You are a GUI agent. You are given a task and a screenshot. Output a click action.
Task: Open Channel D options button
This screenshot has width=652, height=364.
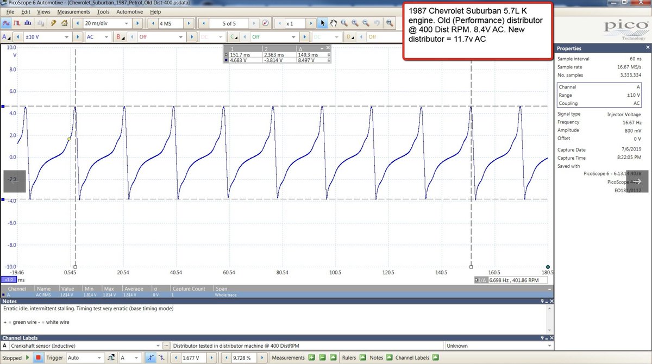351,36
